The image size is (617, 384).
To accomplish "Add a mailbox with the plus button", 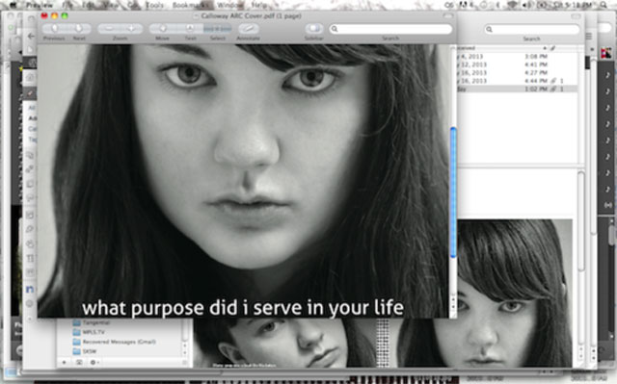I will click(x=65, y=362).
